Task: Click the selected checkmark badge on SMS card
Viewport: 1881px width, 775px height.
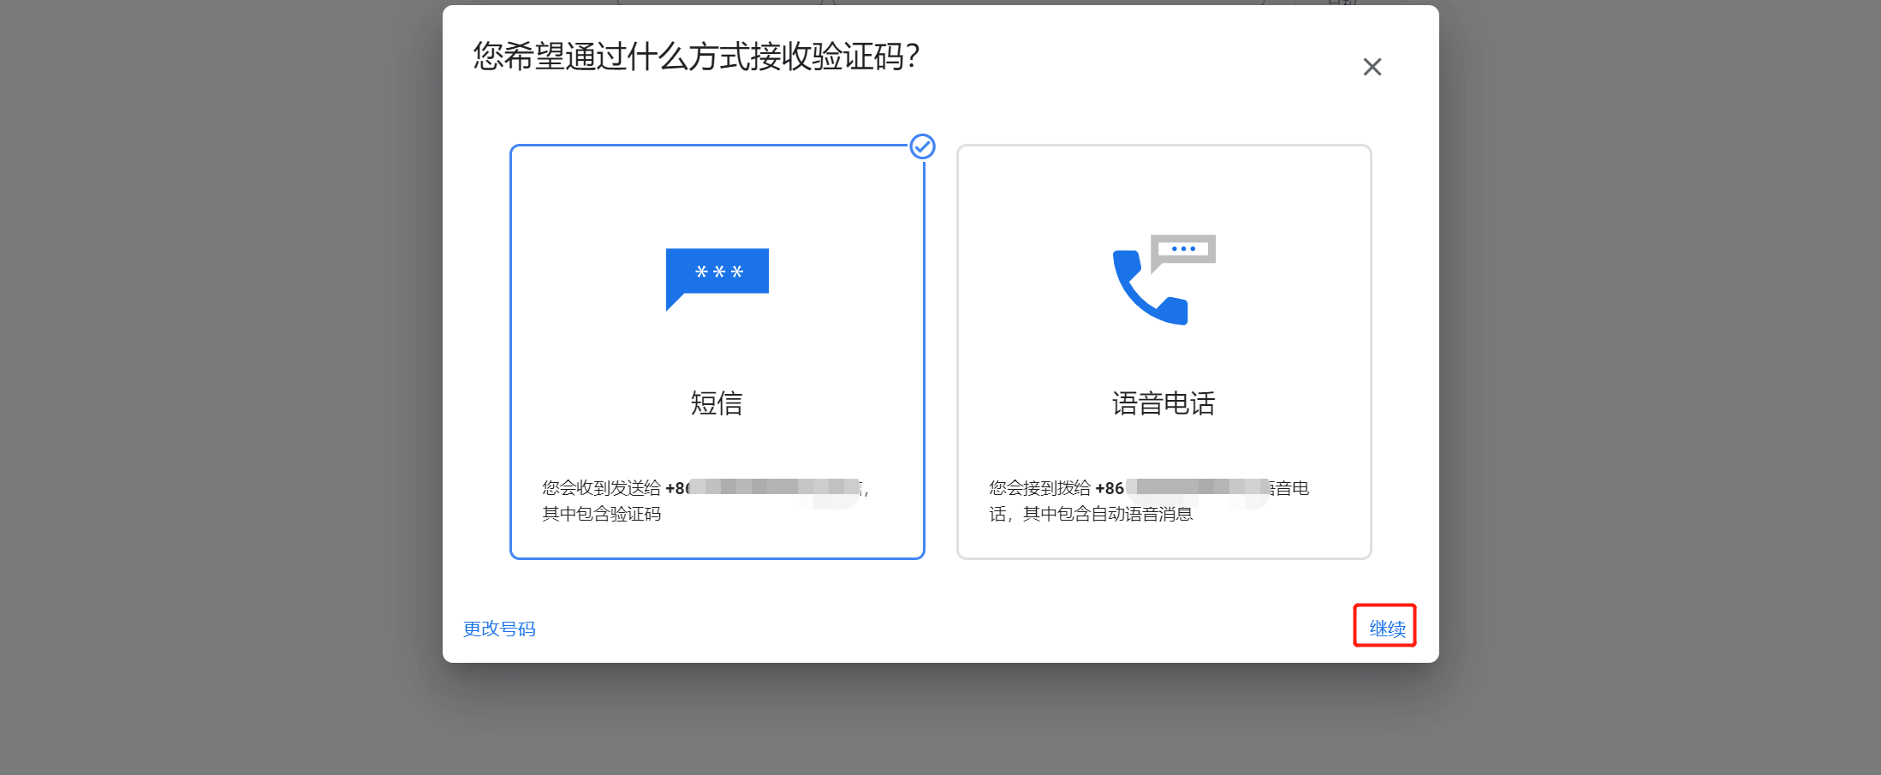Action: pos(922,146)
